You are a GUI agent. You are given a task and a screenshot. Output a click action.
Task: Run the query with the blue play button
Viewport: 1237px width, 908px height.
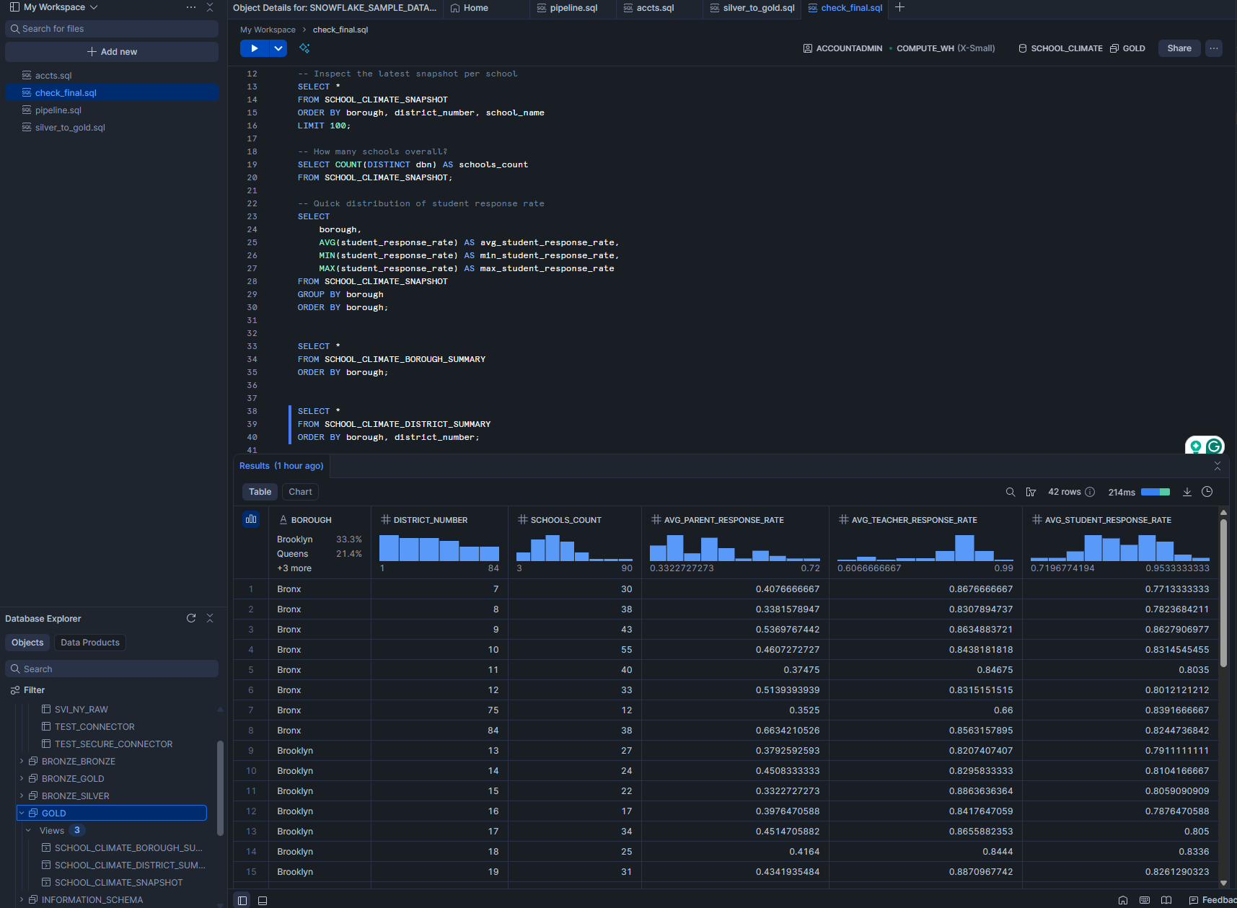pos(254,48)
